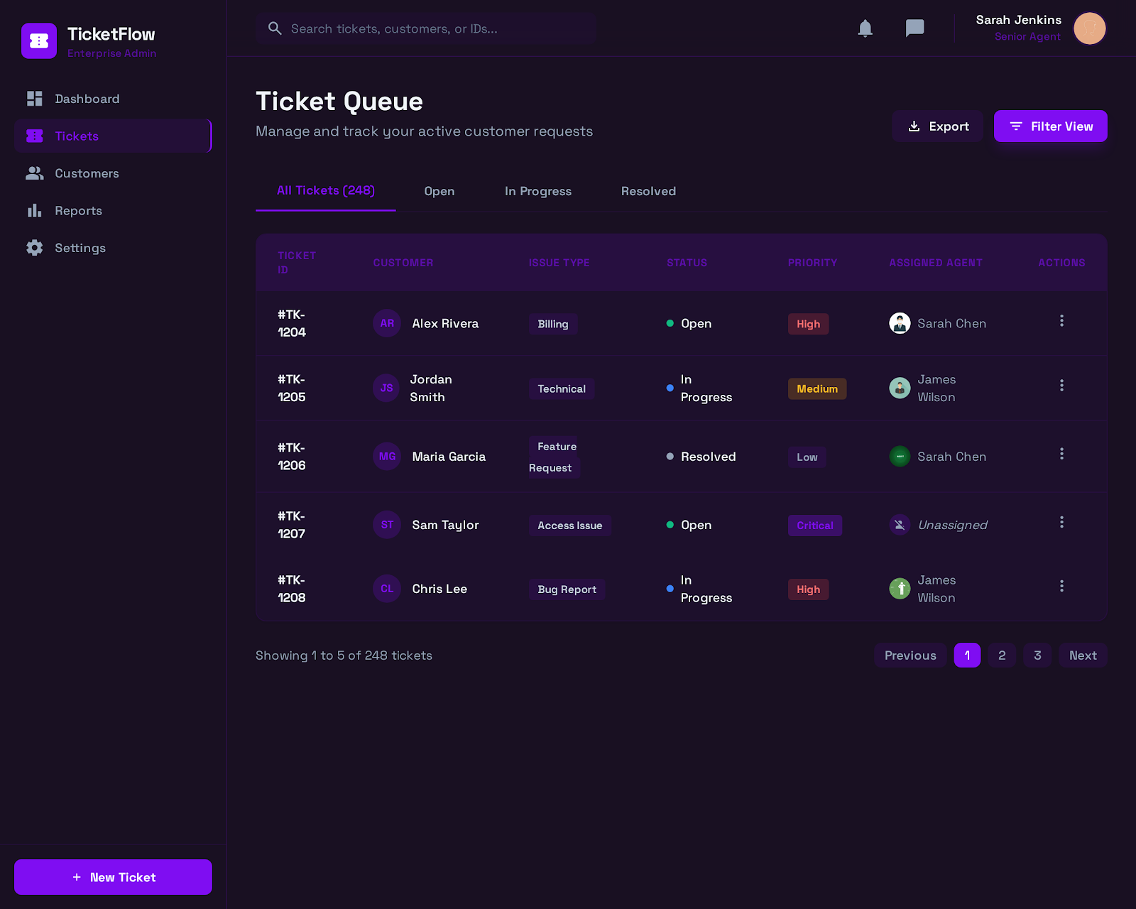1136x909 pixels.
Task: Create a New Ticket
Action: (x=112, y=876)
